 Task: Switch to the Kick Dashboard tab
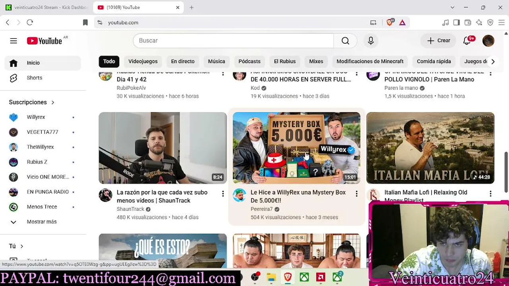point(47,8)
